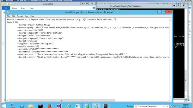Click the --target-truncate line
Image resolution: width=193 pixels, height=108 pixels.
coord(27,41)
